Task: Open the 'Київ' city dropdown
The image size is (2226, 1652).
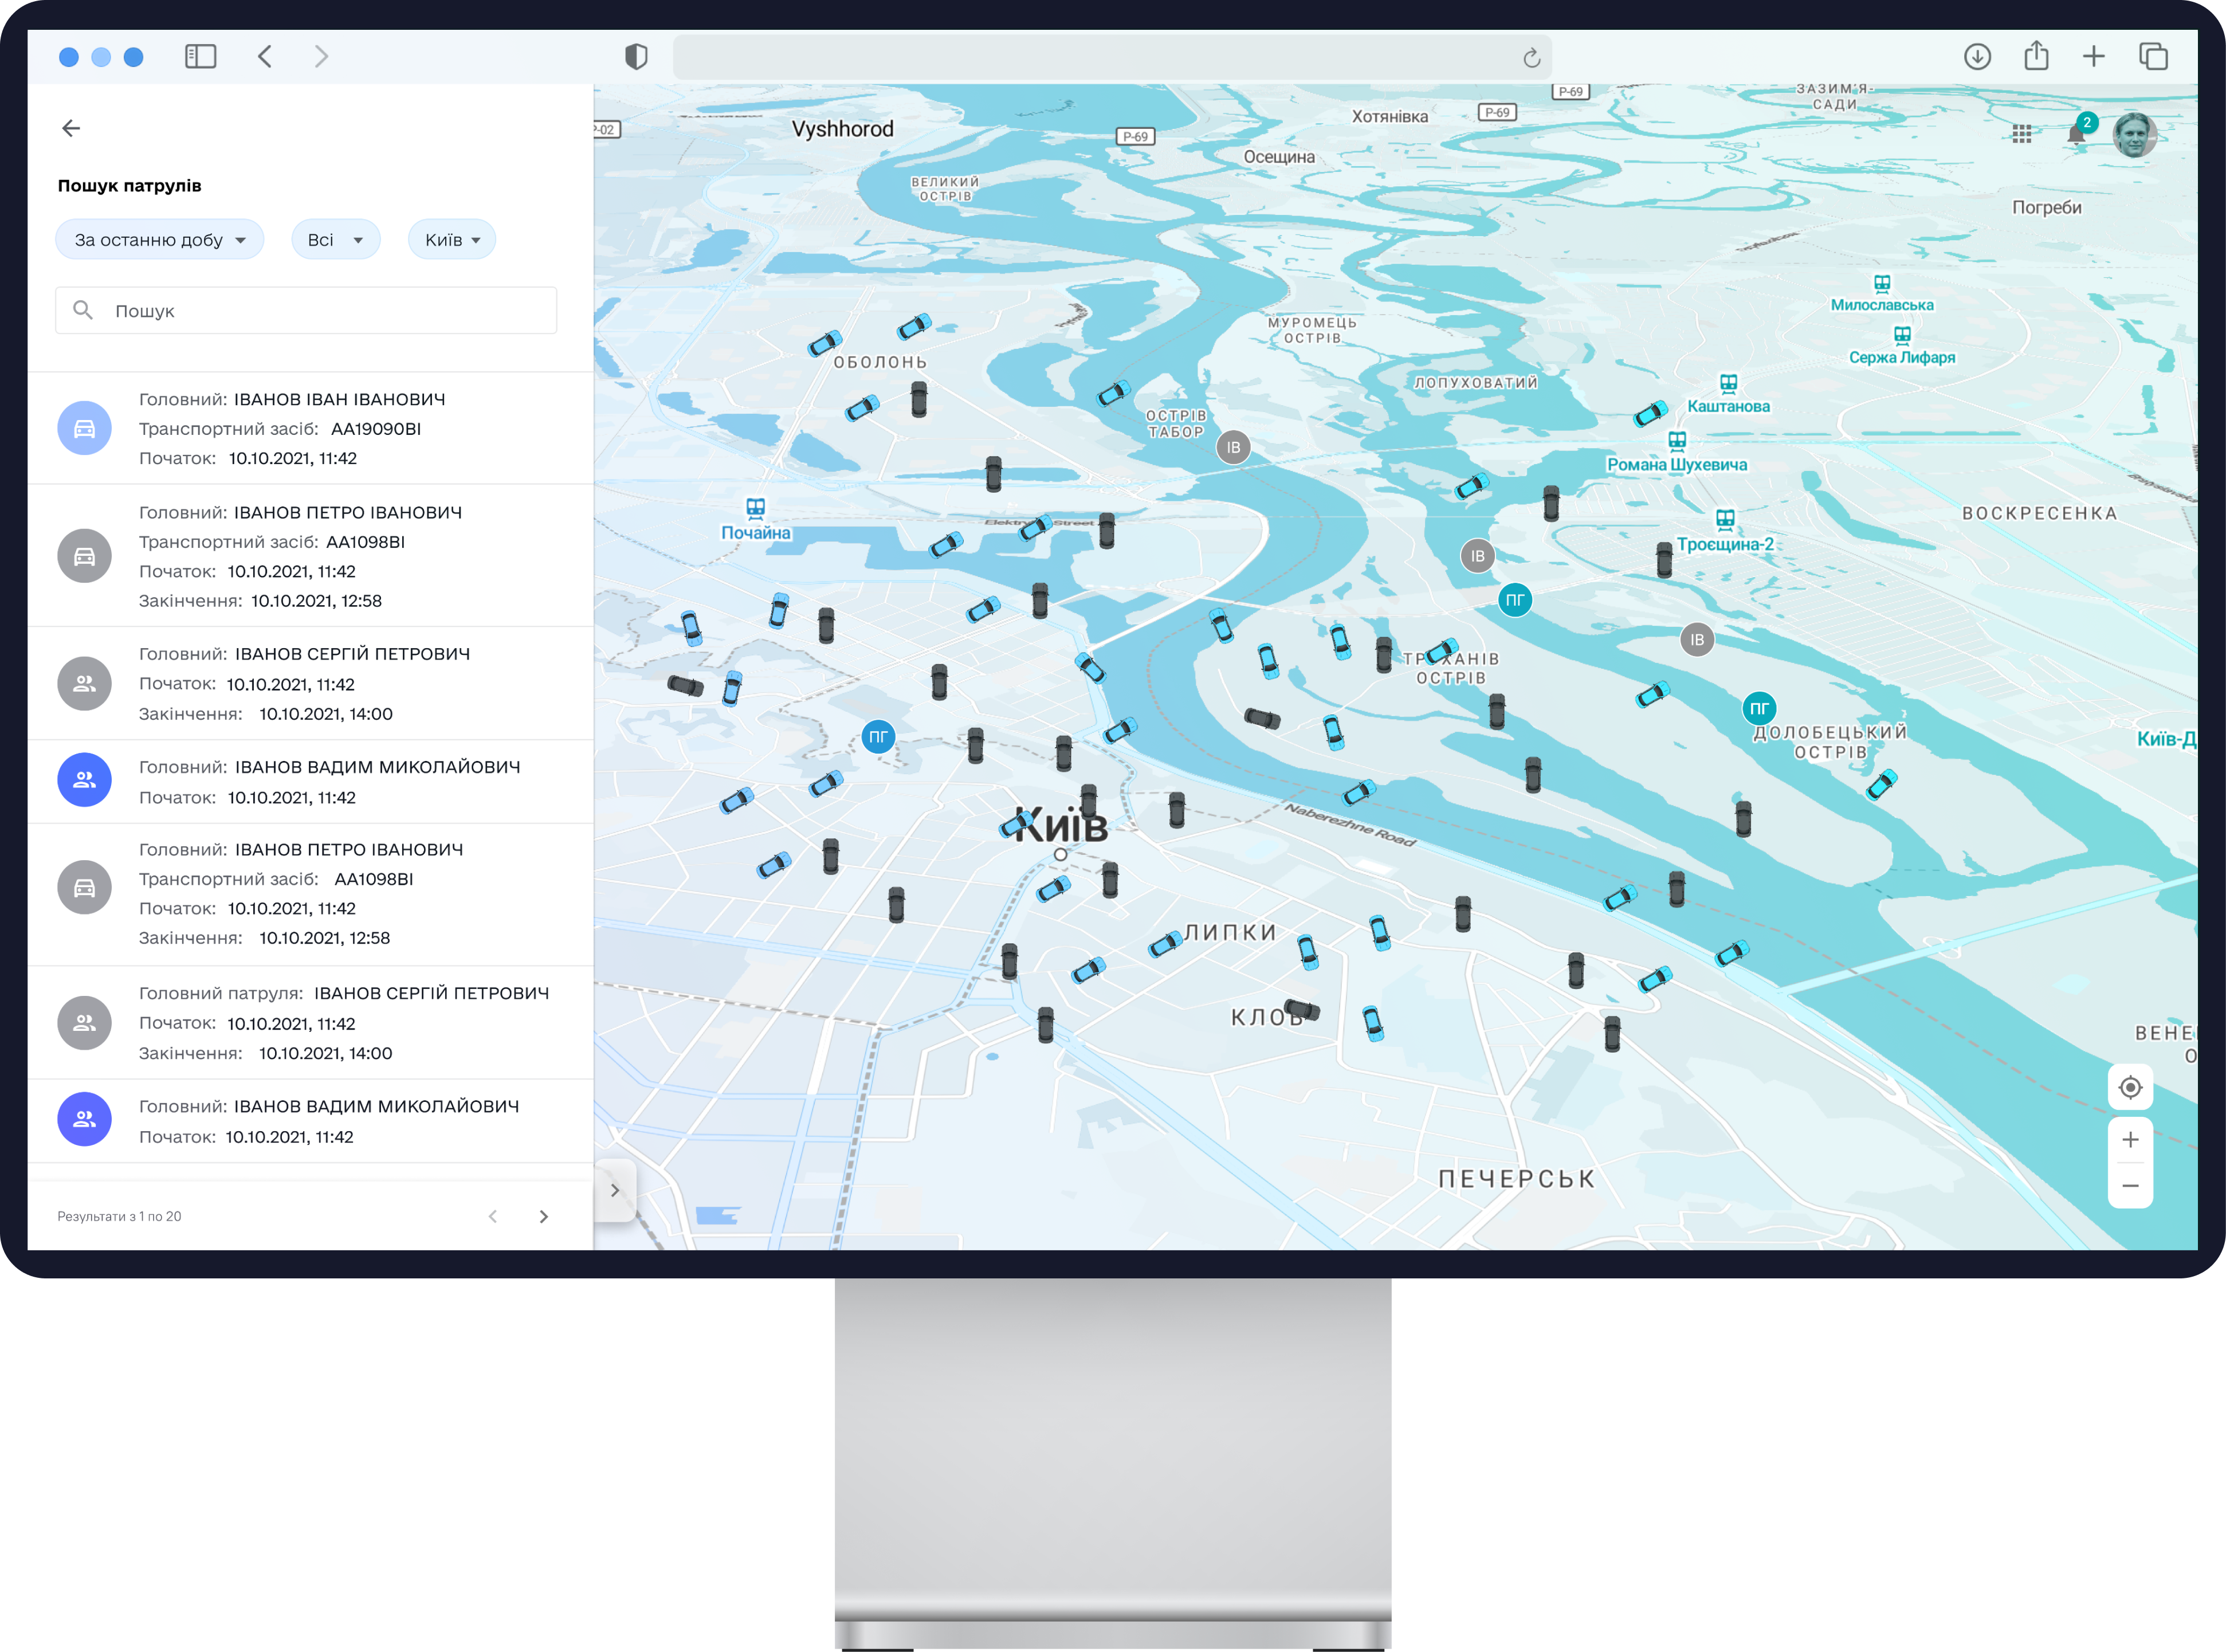Action: click(x=452, y=240)
